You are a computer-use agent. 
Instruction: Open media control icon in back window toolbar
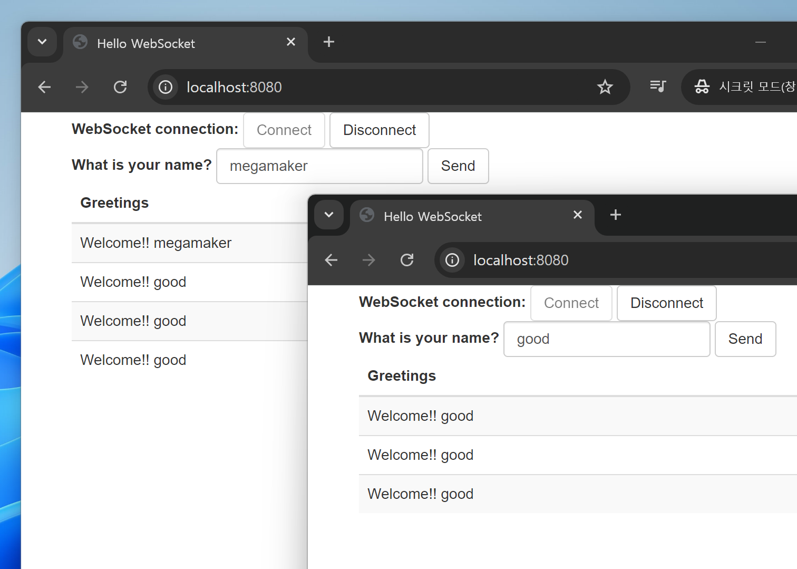click(x=658, y=86)
